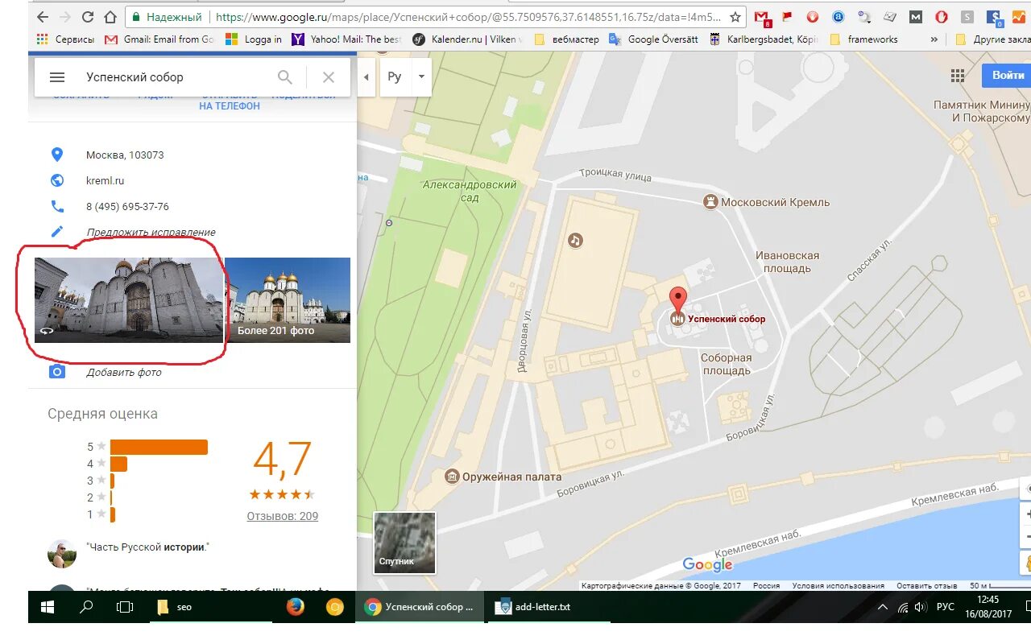Bookmark the page with the star icon
Image resolution: width=1031 pixels, height=644 pixels.
point(735,17)
